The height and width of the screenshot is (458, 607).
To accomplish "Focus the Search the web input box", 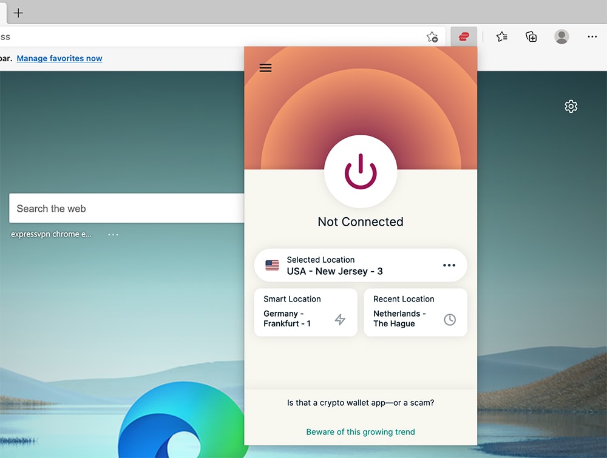I will click(x=127, y=208).
